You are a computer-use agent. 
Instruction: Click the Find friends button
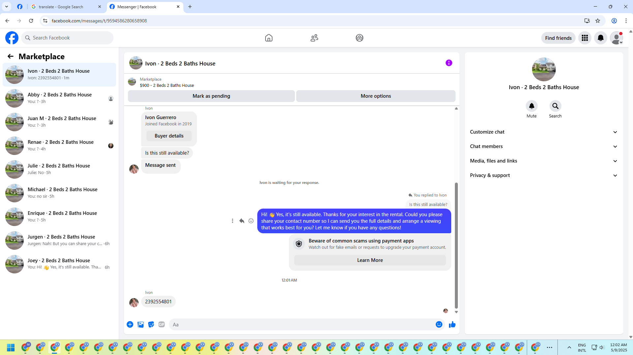click(558, 38)
